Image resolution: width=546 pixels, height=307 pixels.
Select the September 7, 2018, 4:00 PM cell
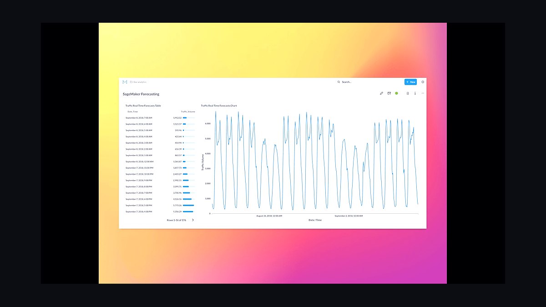click(x=139, y=211)
